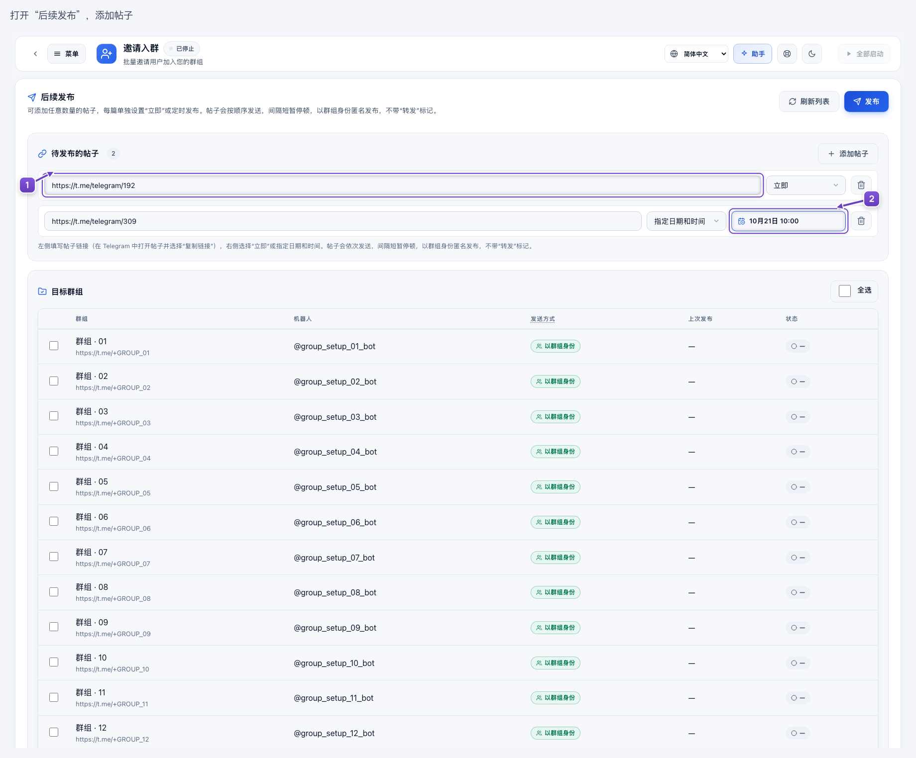Screen dimensions: 916x758
Task: Click the calendar icon in date field
Action: [x=741, y=221]
